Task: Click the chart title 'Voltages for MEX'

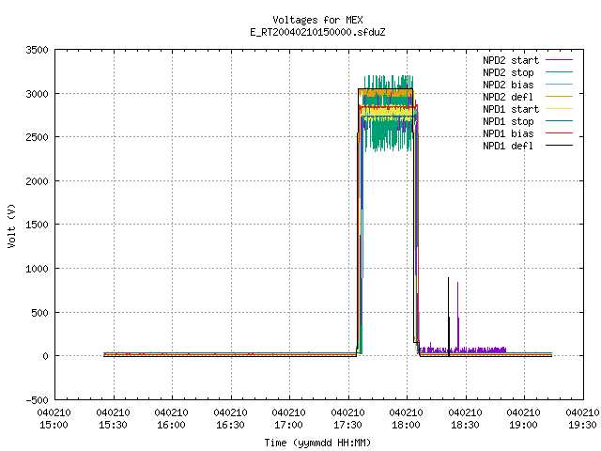Action: [x=317, y=20]
